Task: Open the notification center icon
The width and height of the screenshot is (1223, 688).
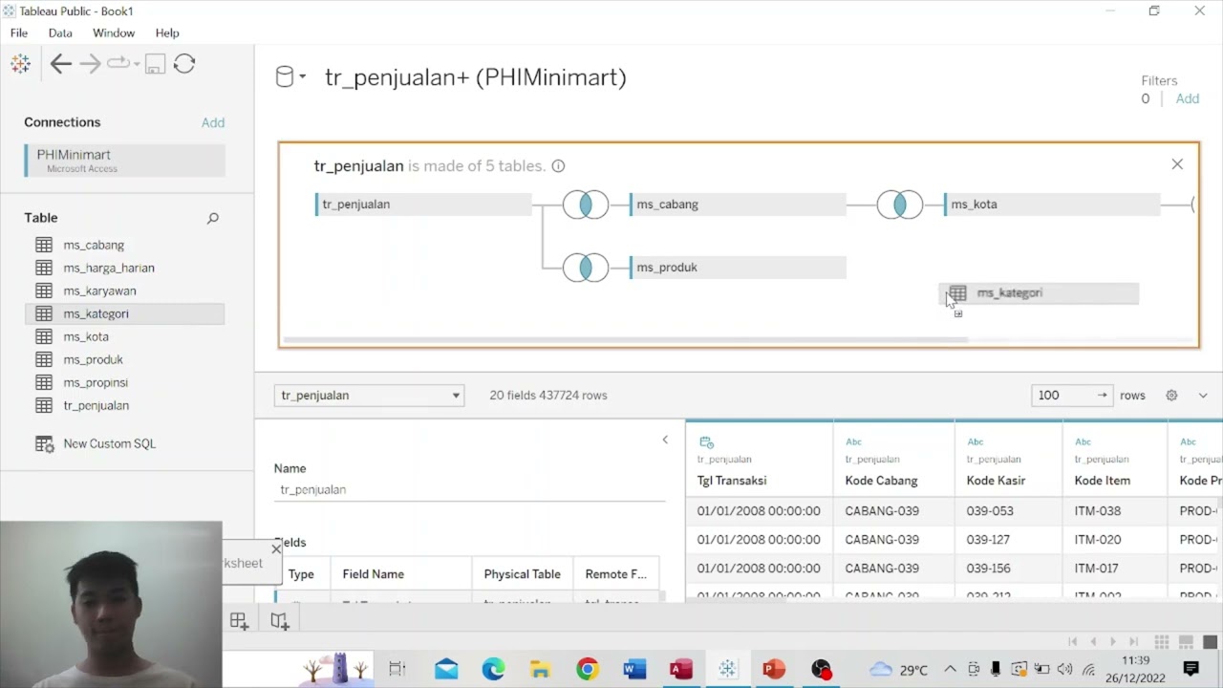Action: (1191, 669)
